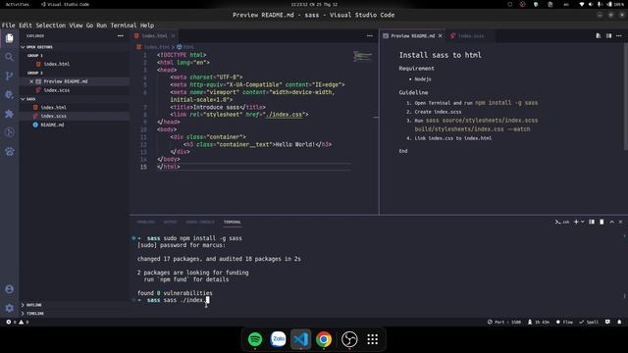This screenshot has height=353, width=628.
Task: Open the Terminal menu
Action: [x=124, y=25]
